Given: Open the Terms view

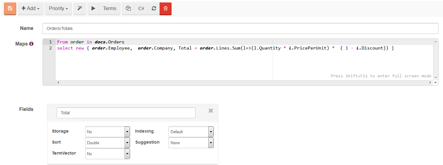Looking at the screenshot, I should coord(110,9).
